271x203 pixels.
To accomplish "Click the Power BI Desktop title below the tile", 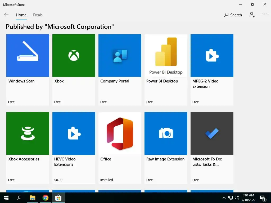I will 162,81.
